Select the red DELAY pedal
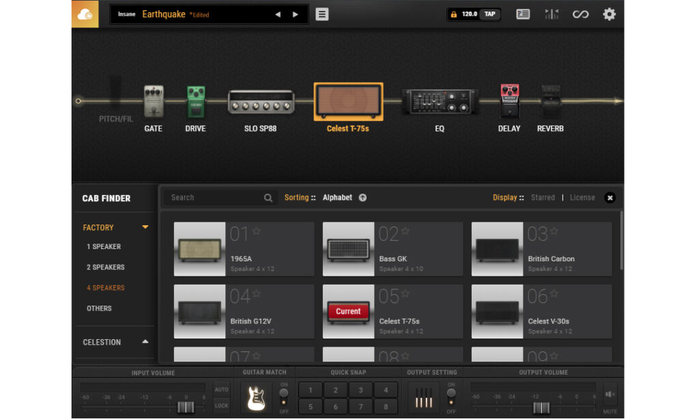The image size is (699, 419). point(509,101)
